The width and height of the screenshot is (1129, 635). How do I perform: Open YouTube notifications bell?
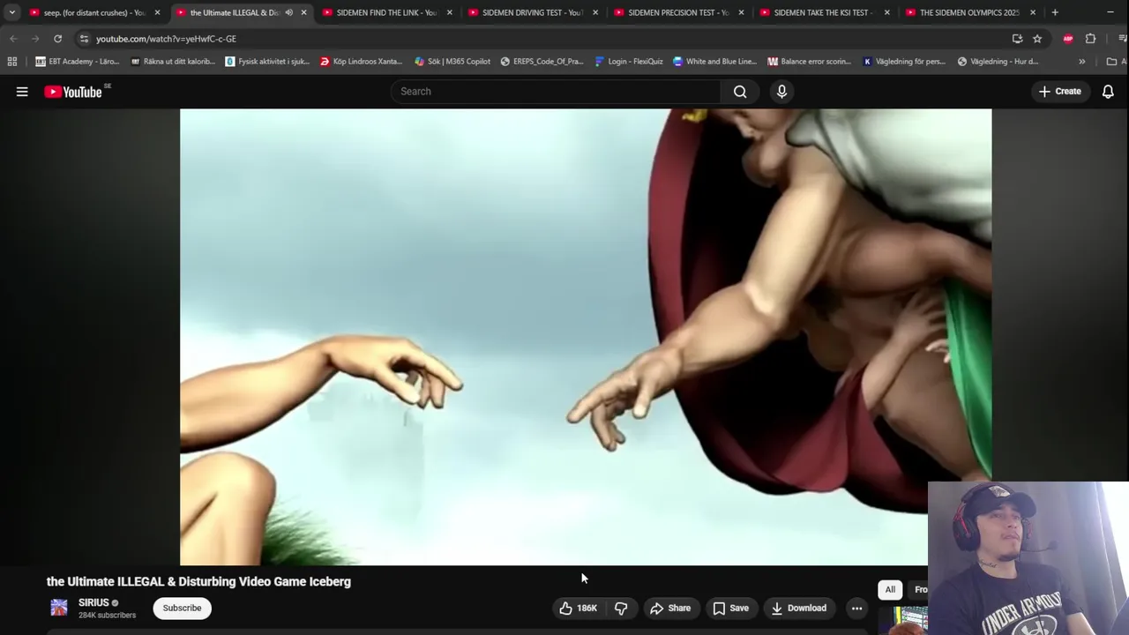1108,92
